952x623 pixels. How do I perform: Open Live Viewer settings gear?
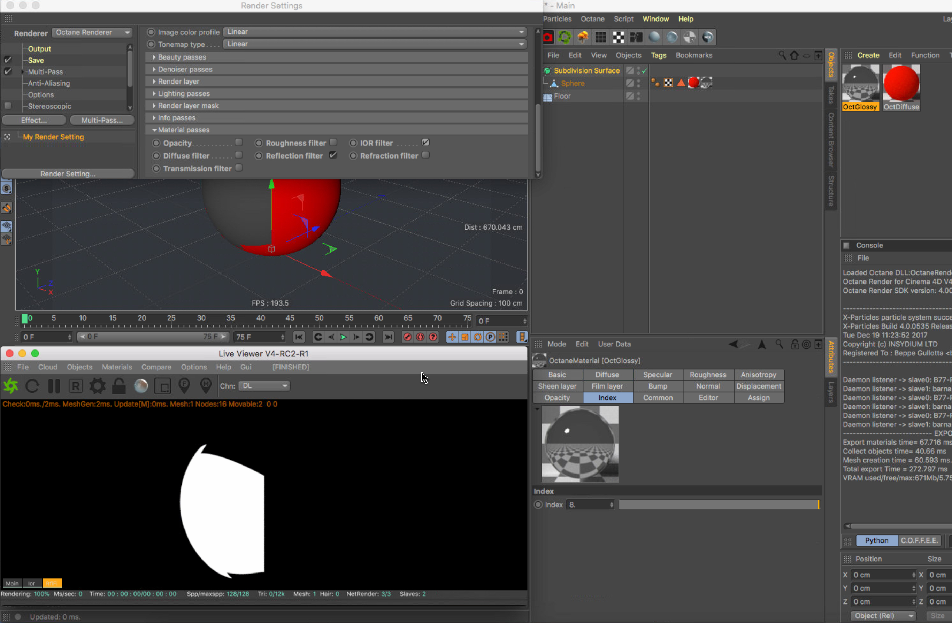[97, 386]
